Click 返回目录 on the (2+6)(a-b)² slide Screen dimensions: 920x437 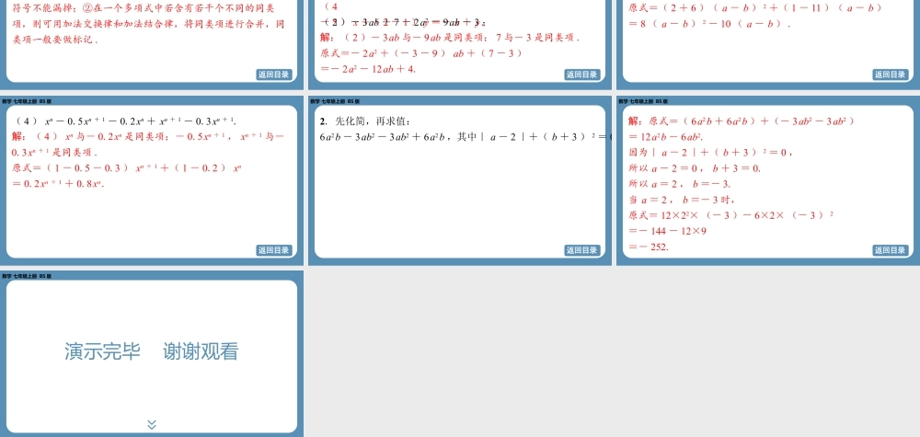click(891, 75)
